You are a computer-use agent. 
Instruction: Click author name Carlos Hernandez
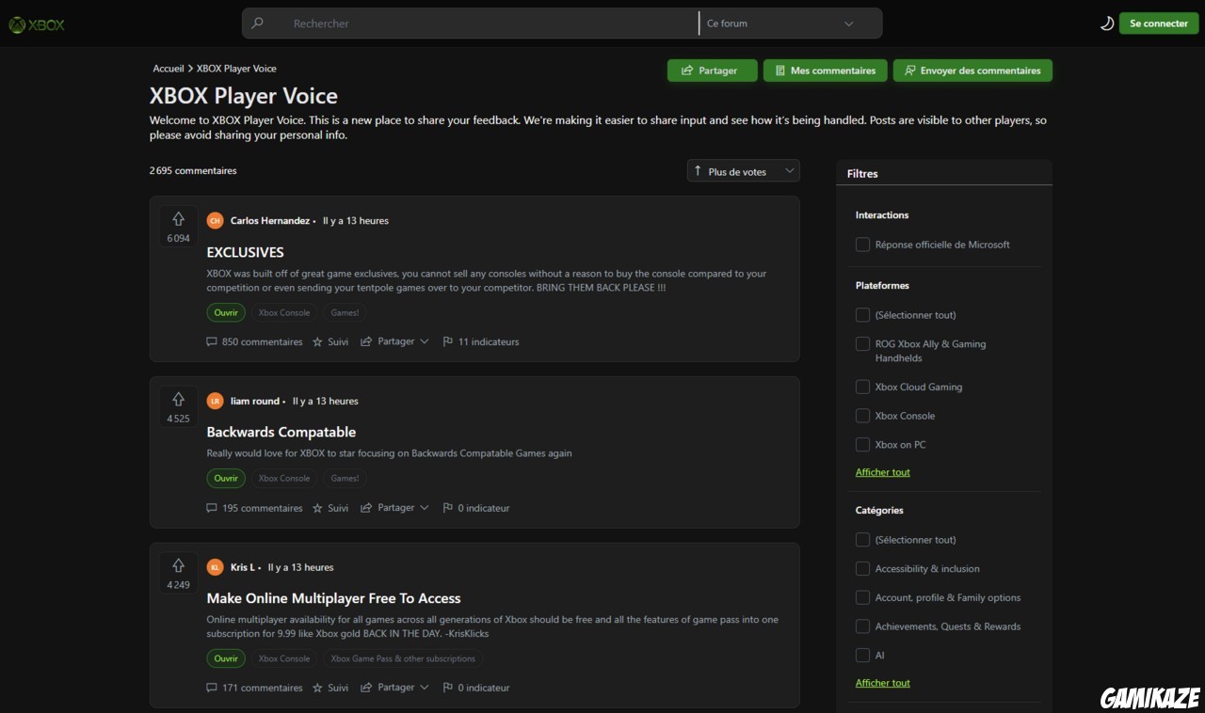pos(270,221)
